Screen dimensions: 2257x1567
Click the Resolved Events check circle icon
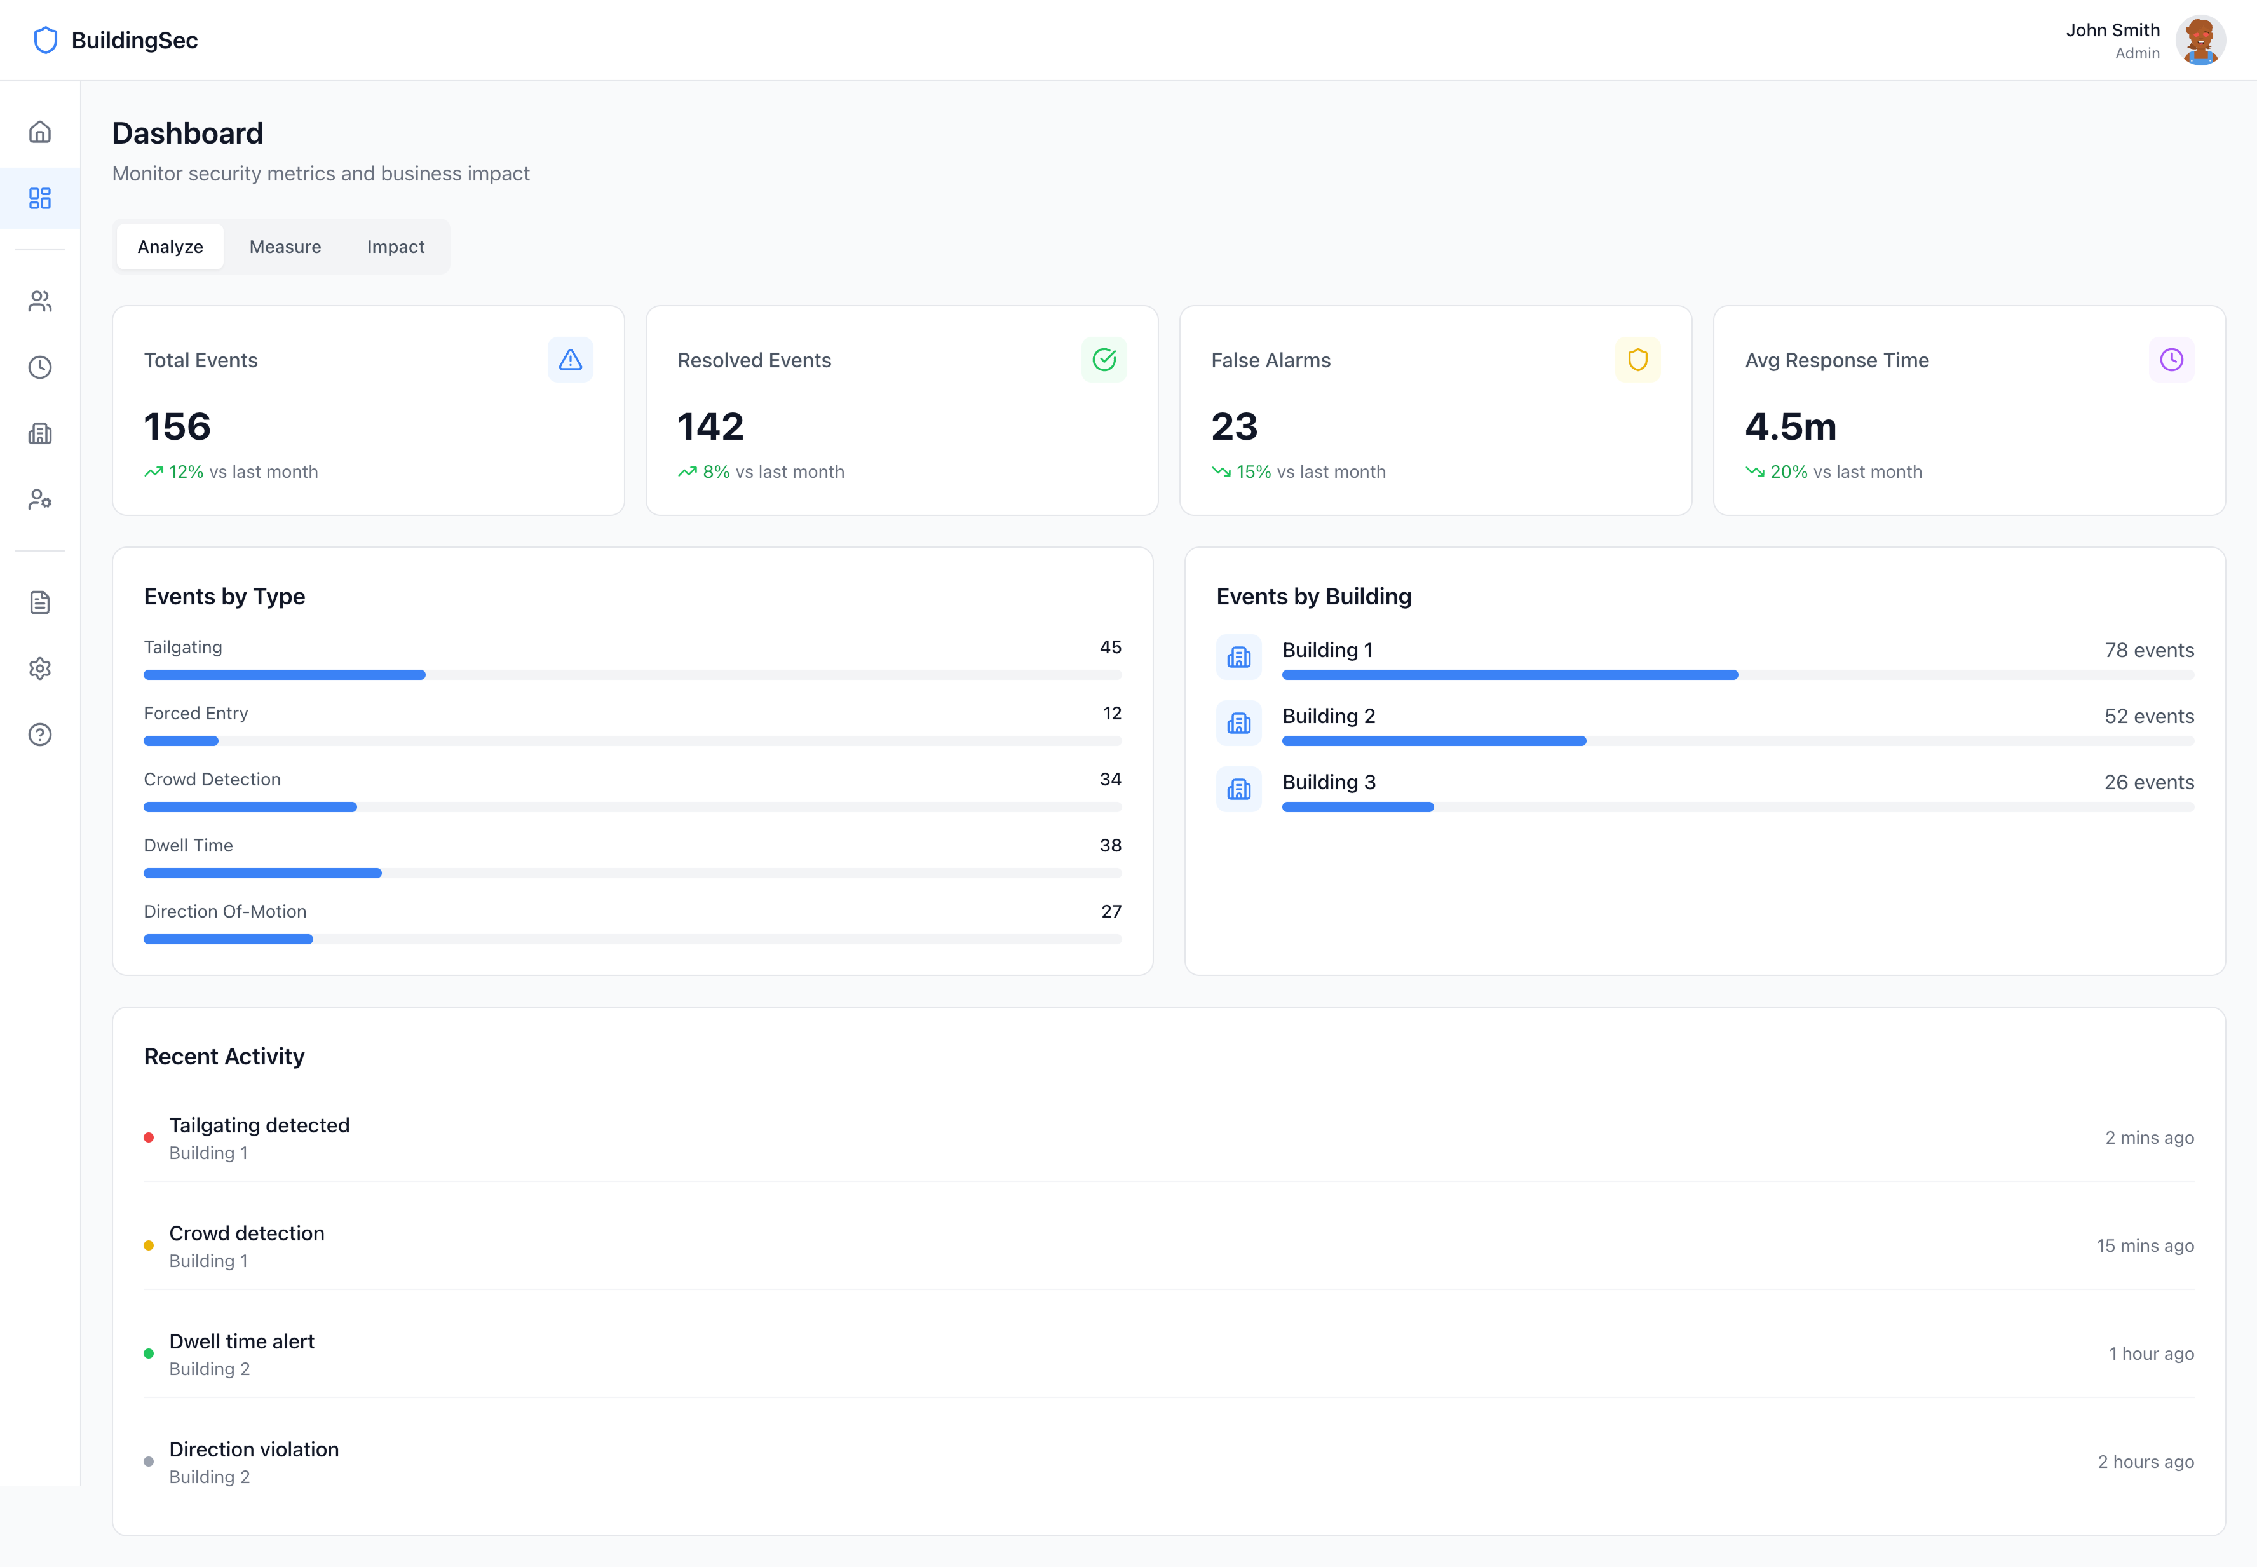click(1104, 360)
